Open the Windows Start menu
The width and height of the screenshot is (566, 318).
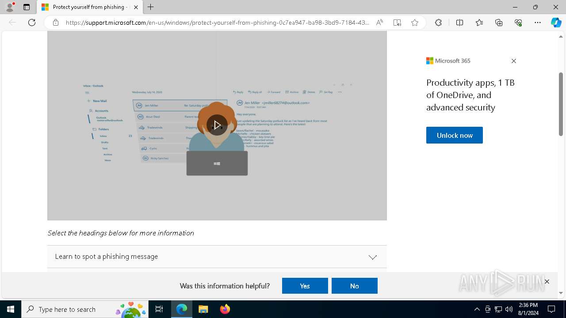pos(11,309)
